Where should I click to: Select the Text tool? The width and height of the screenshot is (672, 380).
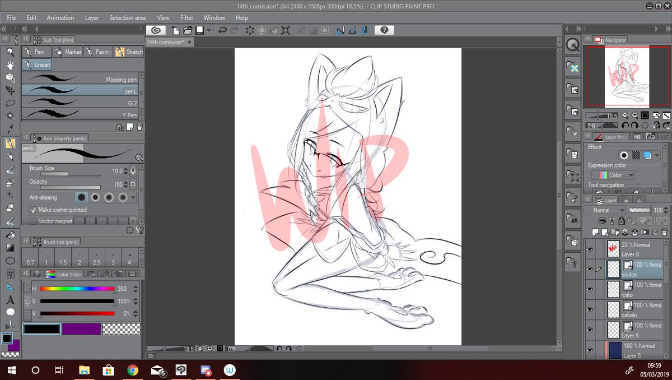pyautogui.click(x=10, y=300)
